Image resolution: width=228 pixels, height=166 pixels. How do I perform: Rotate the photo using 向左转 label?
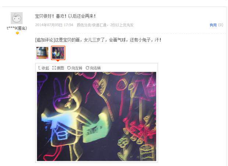tap(77, 68)
